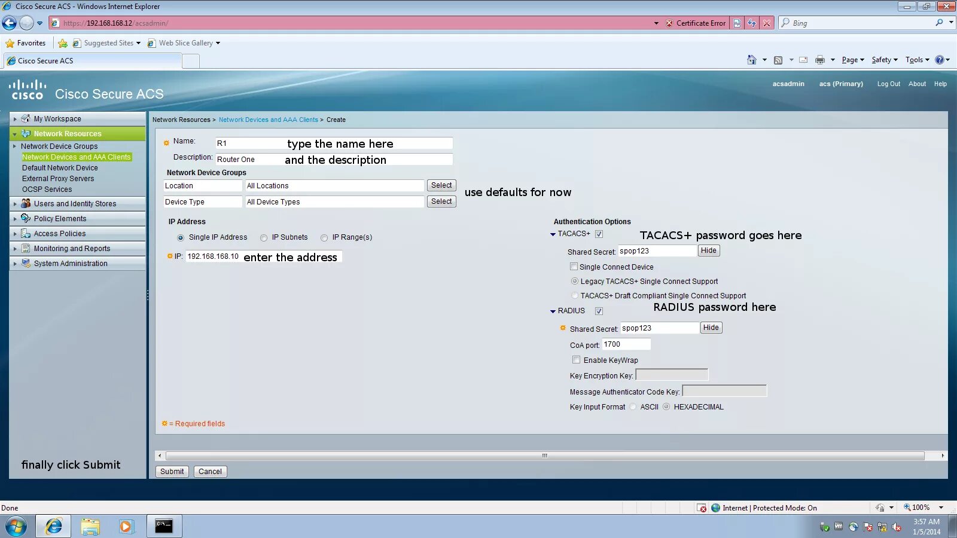
Task: Refresh the page using the refresh icon
Action: coord(752,23)
